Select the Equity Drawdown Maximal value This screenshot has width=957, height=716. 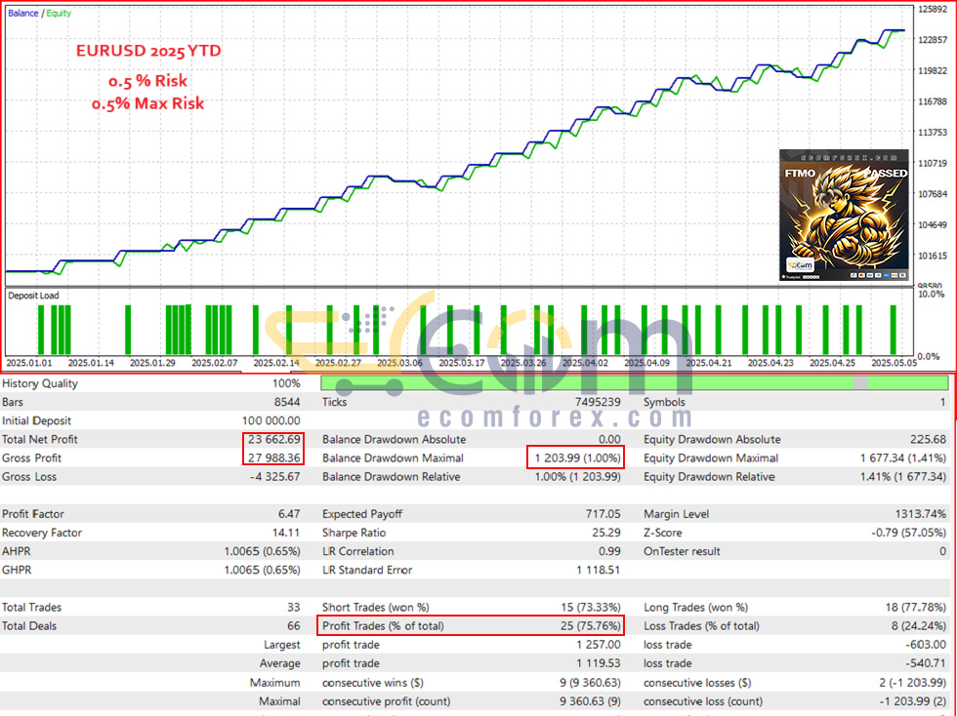(x=903, y=458)
